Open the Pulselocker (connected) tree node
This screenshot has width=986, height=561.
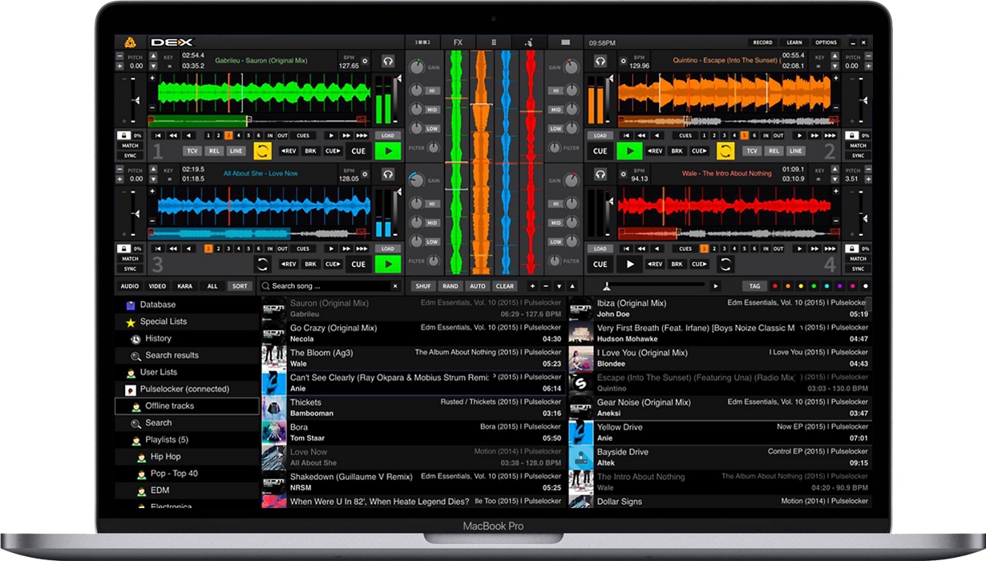184,389
